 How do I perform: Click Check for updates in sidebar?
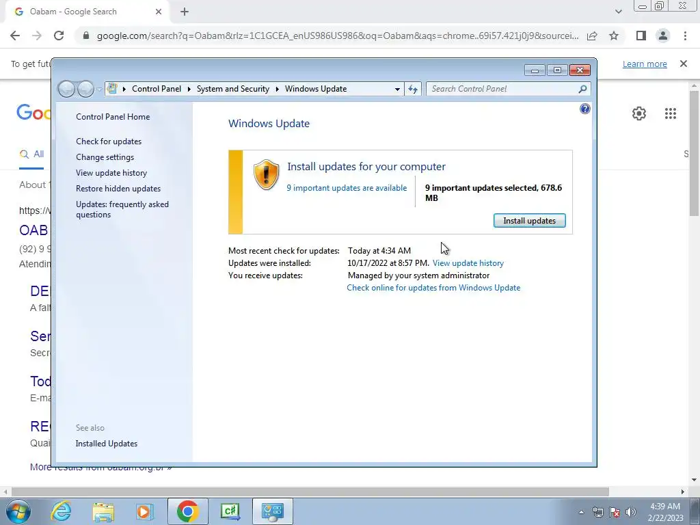(109, 142)
